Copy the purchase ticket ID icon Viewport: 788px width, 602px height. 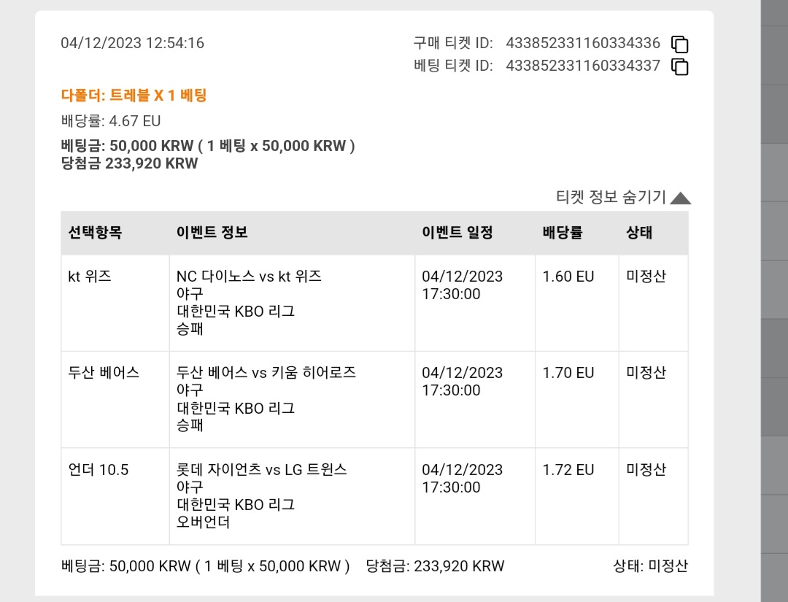pyautogui.click(x=679, y=45)
